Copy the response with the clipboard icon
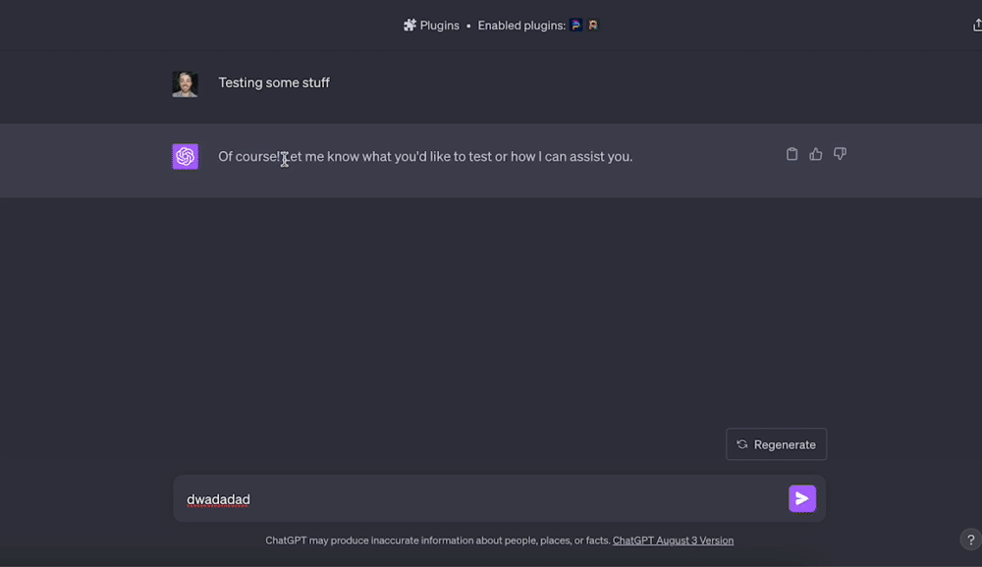The width and height of the screenshot is (982, 567). [791, 154]
